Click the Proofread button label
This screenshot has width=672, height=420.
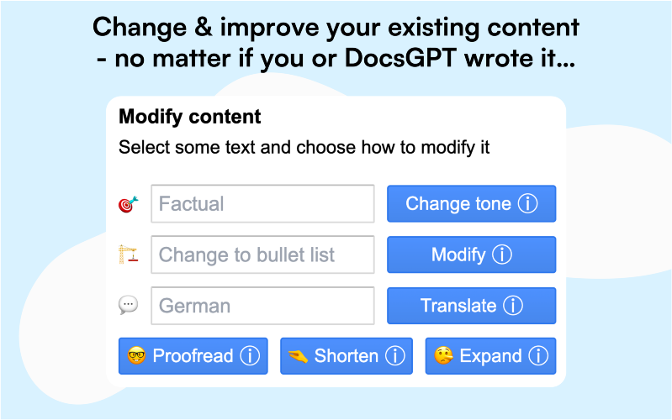coord(193,356)
